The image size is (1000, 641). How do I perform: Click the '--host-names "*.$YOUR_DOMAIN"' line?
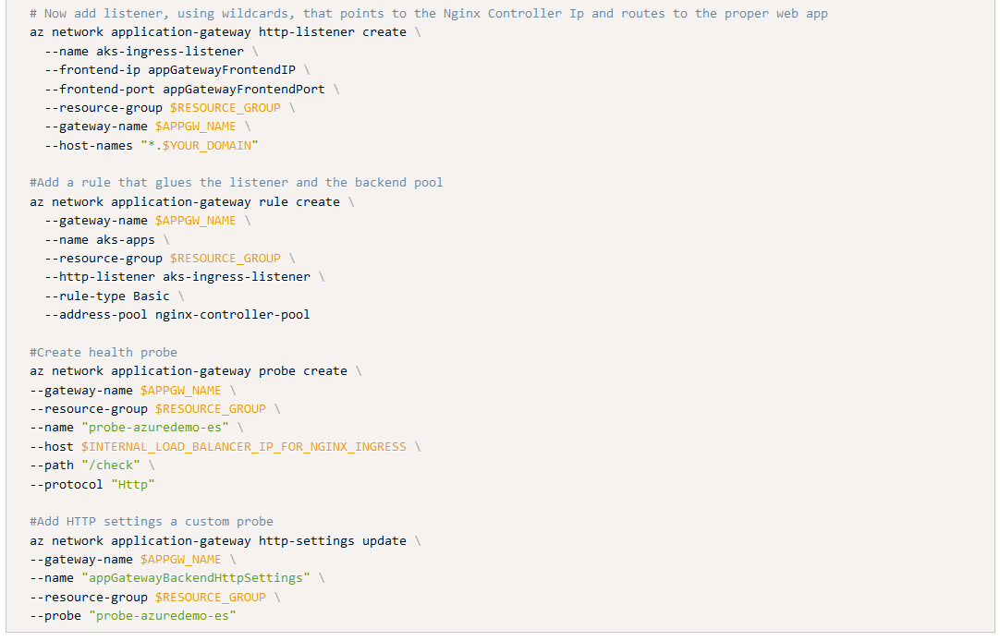152,145
